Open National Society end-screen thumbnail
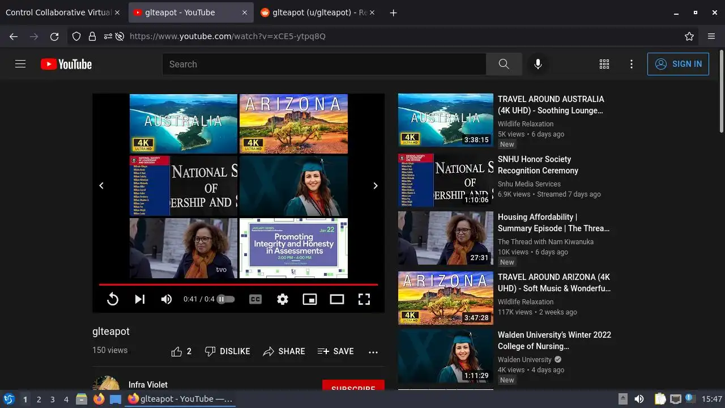The width and height of the screenshot is (725, 408). (184, 186)
